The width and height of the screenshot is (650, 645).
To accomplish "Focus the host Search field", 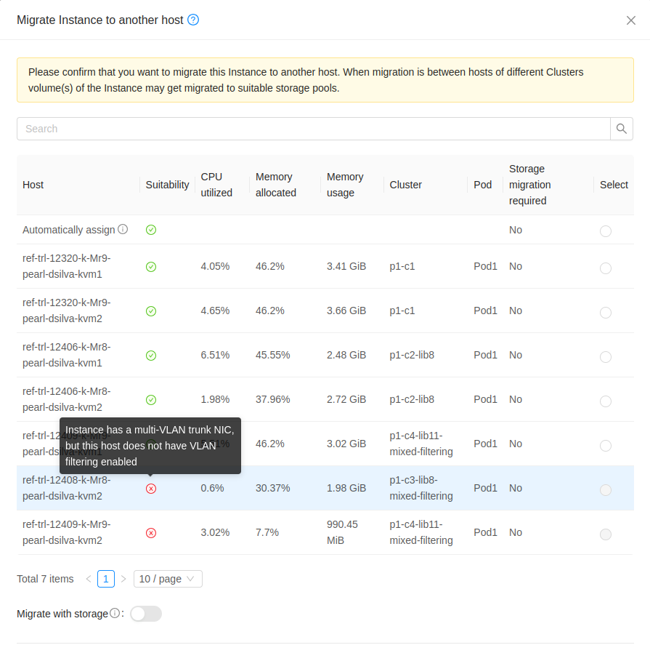I will click(314, 129).
